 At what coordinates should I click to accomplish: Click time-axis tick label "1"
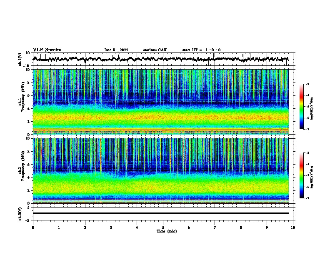pos(59,227)
